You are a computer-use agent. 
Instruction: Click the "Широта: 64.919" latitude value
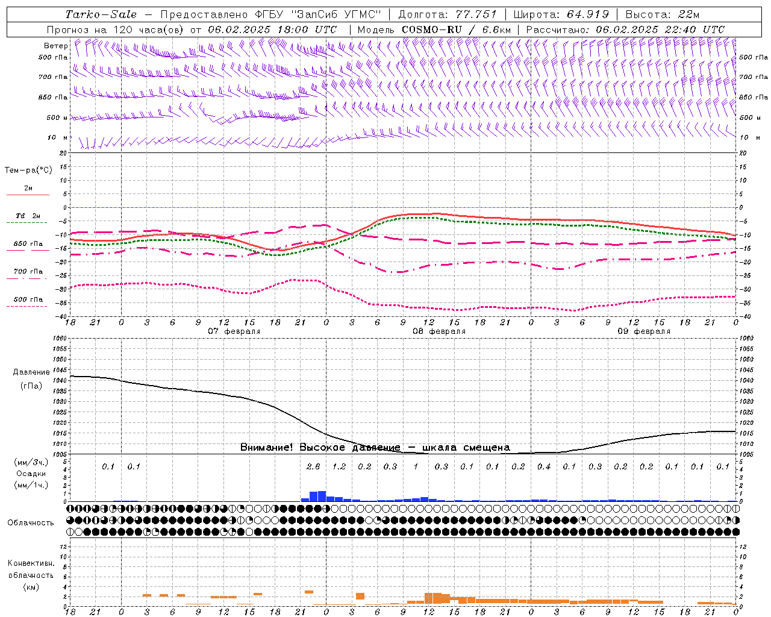point(561,14)
